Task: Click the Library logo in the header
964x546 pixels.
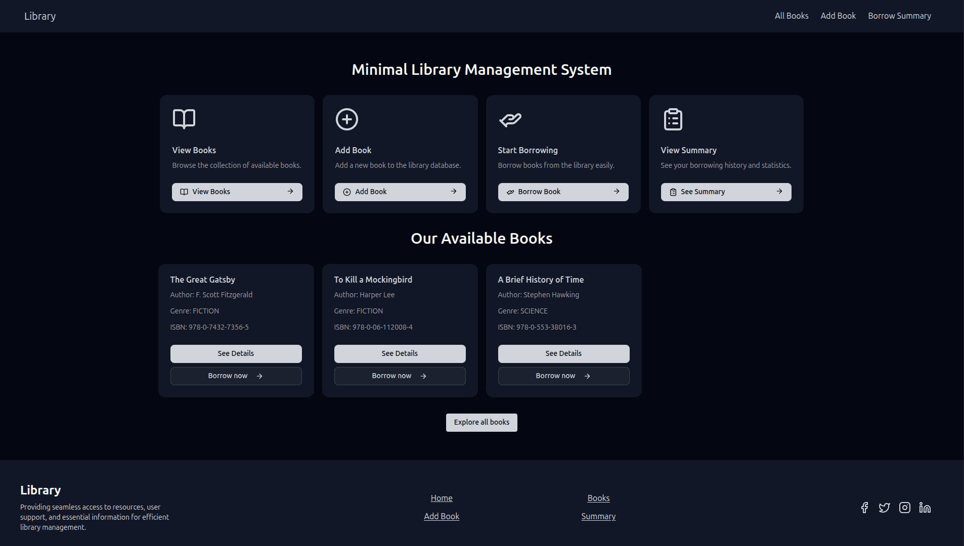Action: (40, 16)
